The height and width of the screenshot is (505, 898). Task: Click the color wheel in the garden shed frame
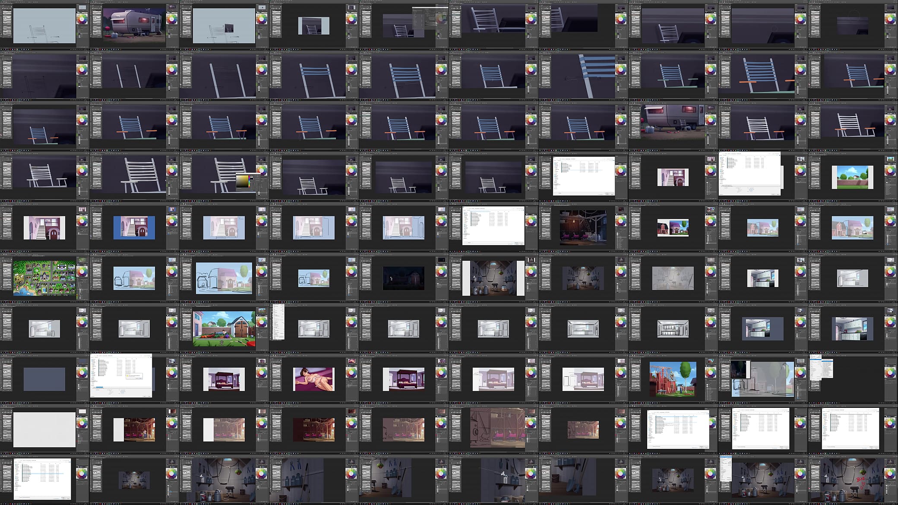[x=262, y=322]
